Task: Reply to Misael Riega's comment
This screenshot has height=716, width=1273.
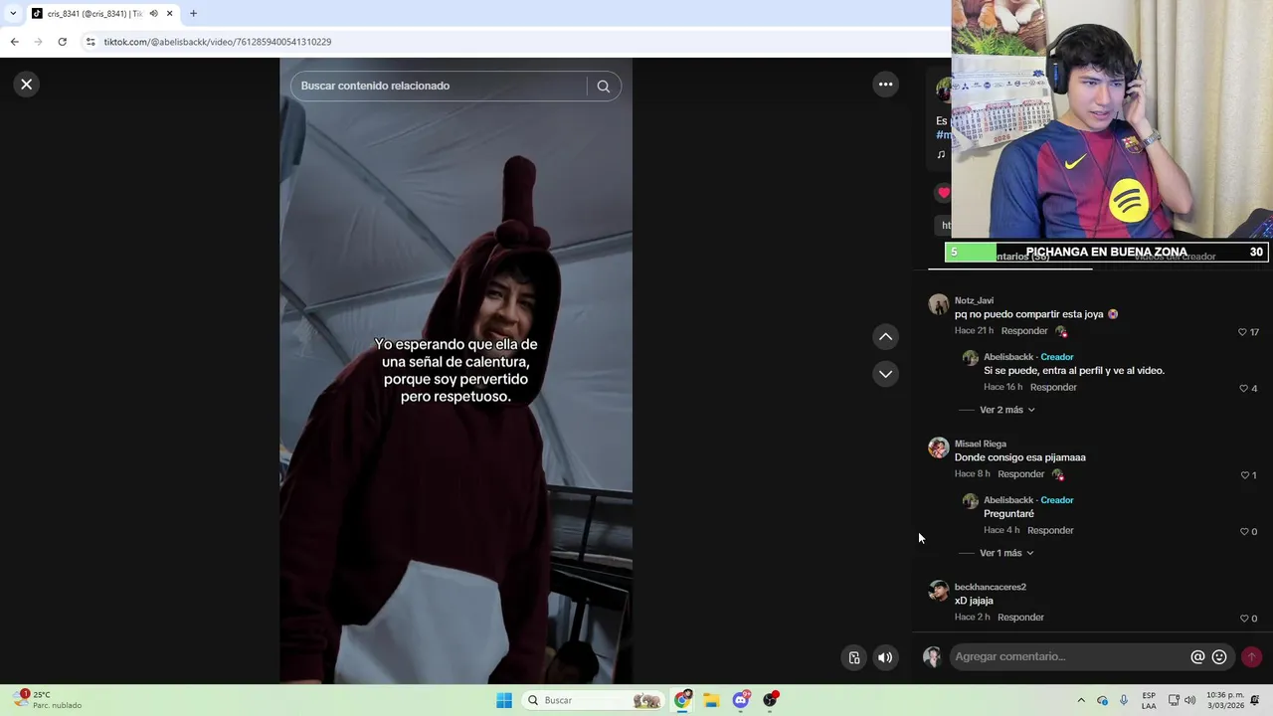Action: point(1020,474)
